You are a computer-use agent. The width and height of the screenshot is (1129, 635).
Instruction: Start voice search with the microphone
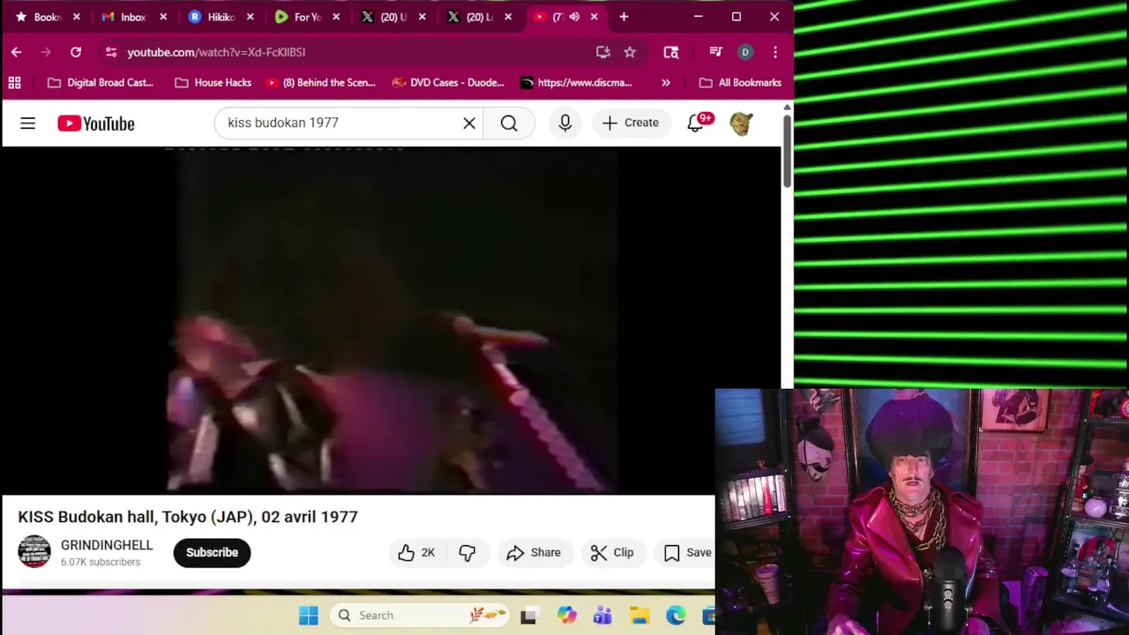(x=565, y=123)
